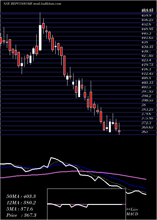Click the 375.95 price axis label

pos(147,118)
